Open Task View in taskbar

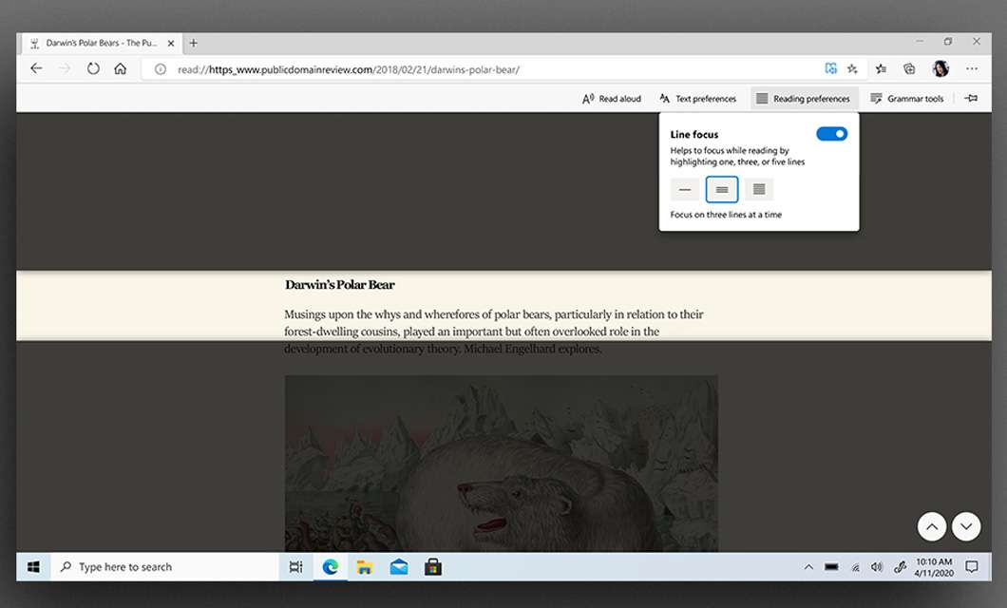[295, 567]
